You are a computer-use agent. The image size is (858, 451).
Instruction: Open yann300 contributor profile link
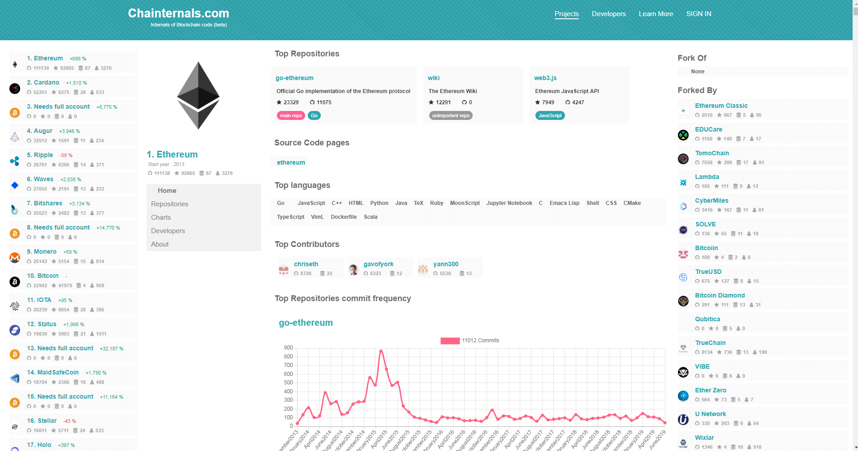[446, 264]
